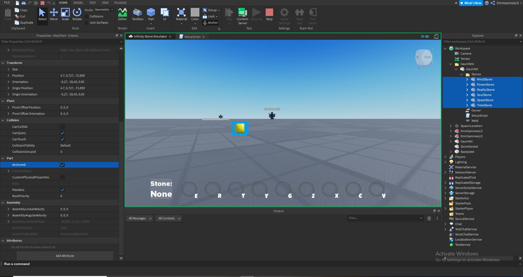The width and height of the screenshot is (523, 277).
Task: Toggle UI visibility eye in viewport
Action: (425, 36)
